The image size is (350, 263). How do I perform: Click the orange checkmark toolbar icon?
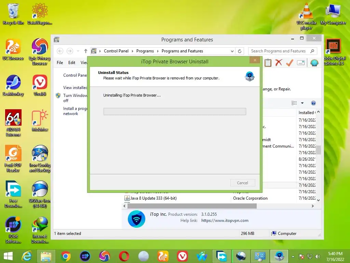tap(290, 63)
